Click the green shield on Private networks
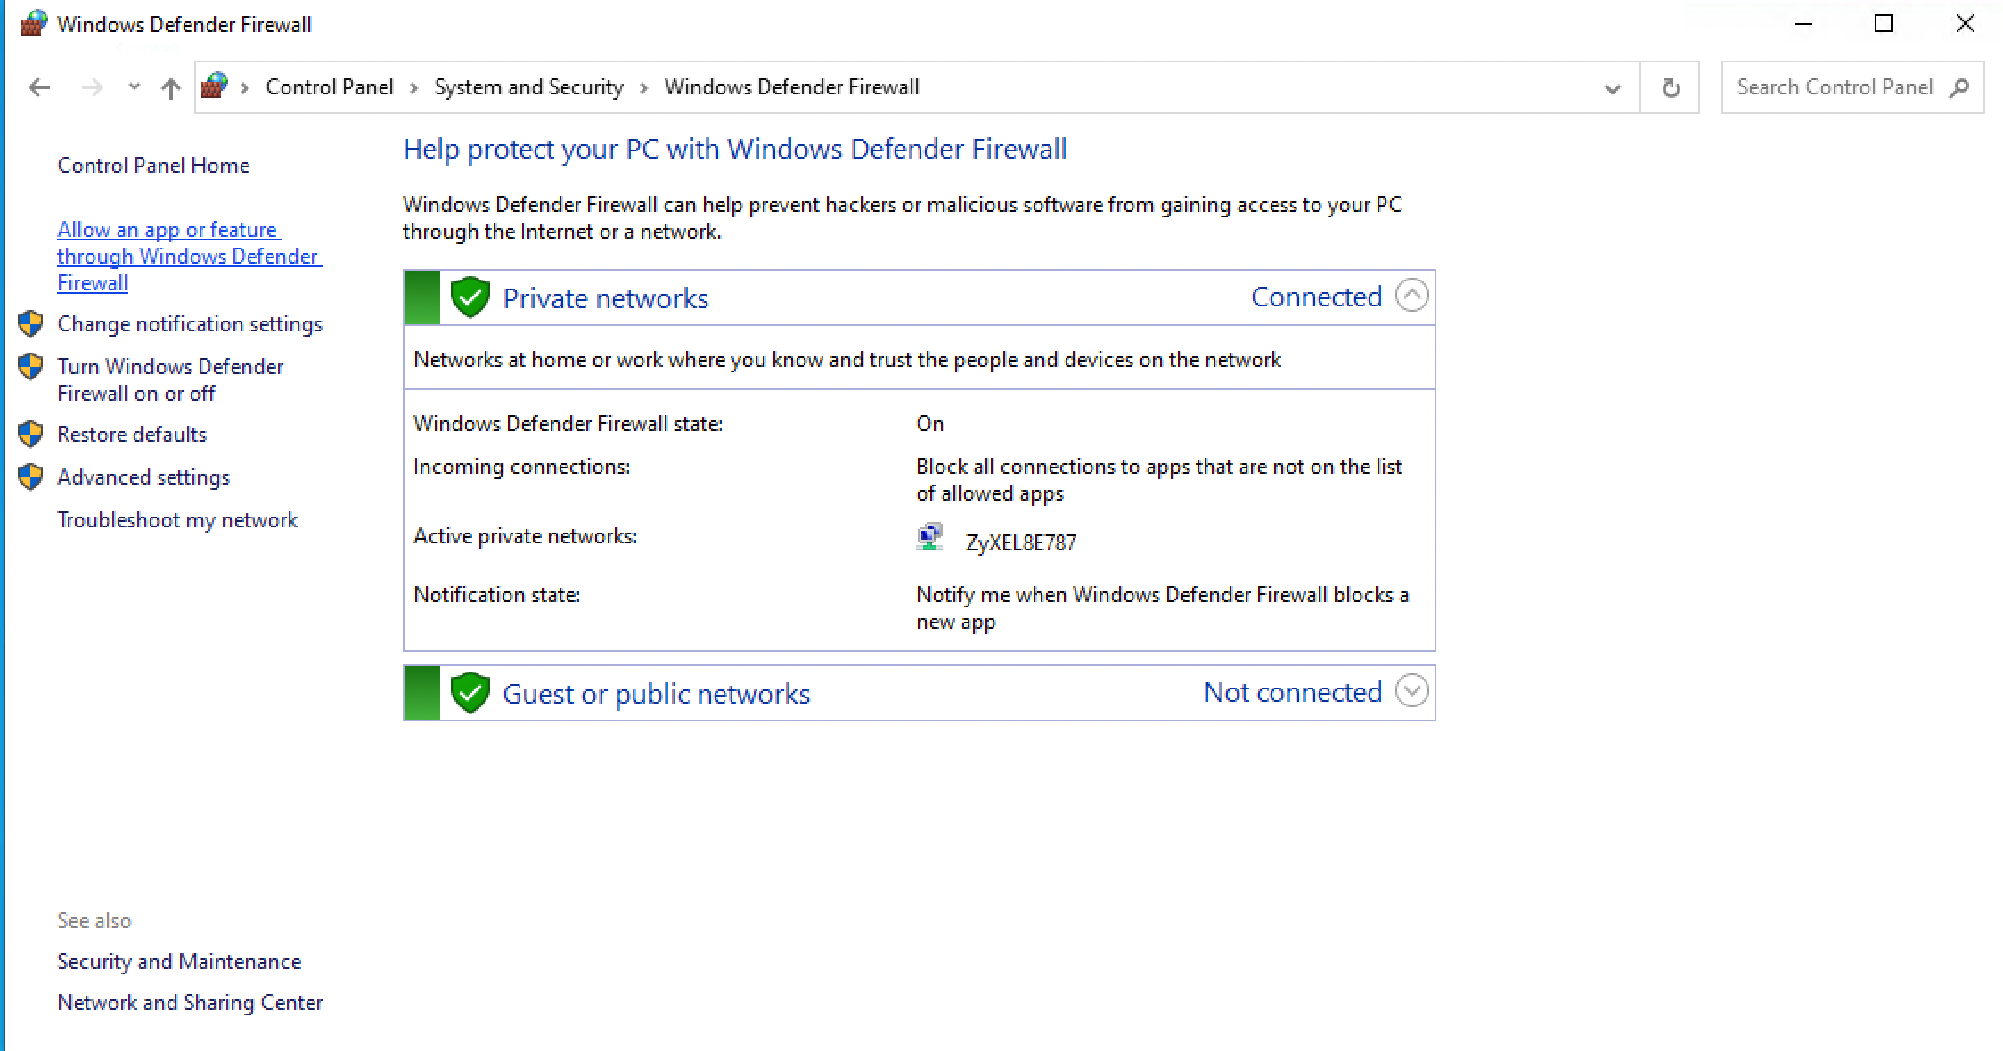This screenshot has width=2003, height=1051. coord(470,297)
